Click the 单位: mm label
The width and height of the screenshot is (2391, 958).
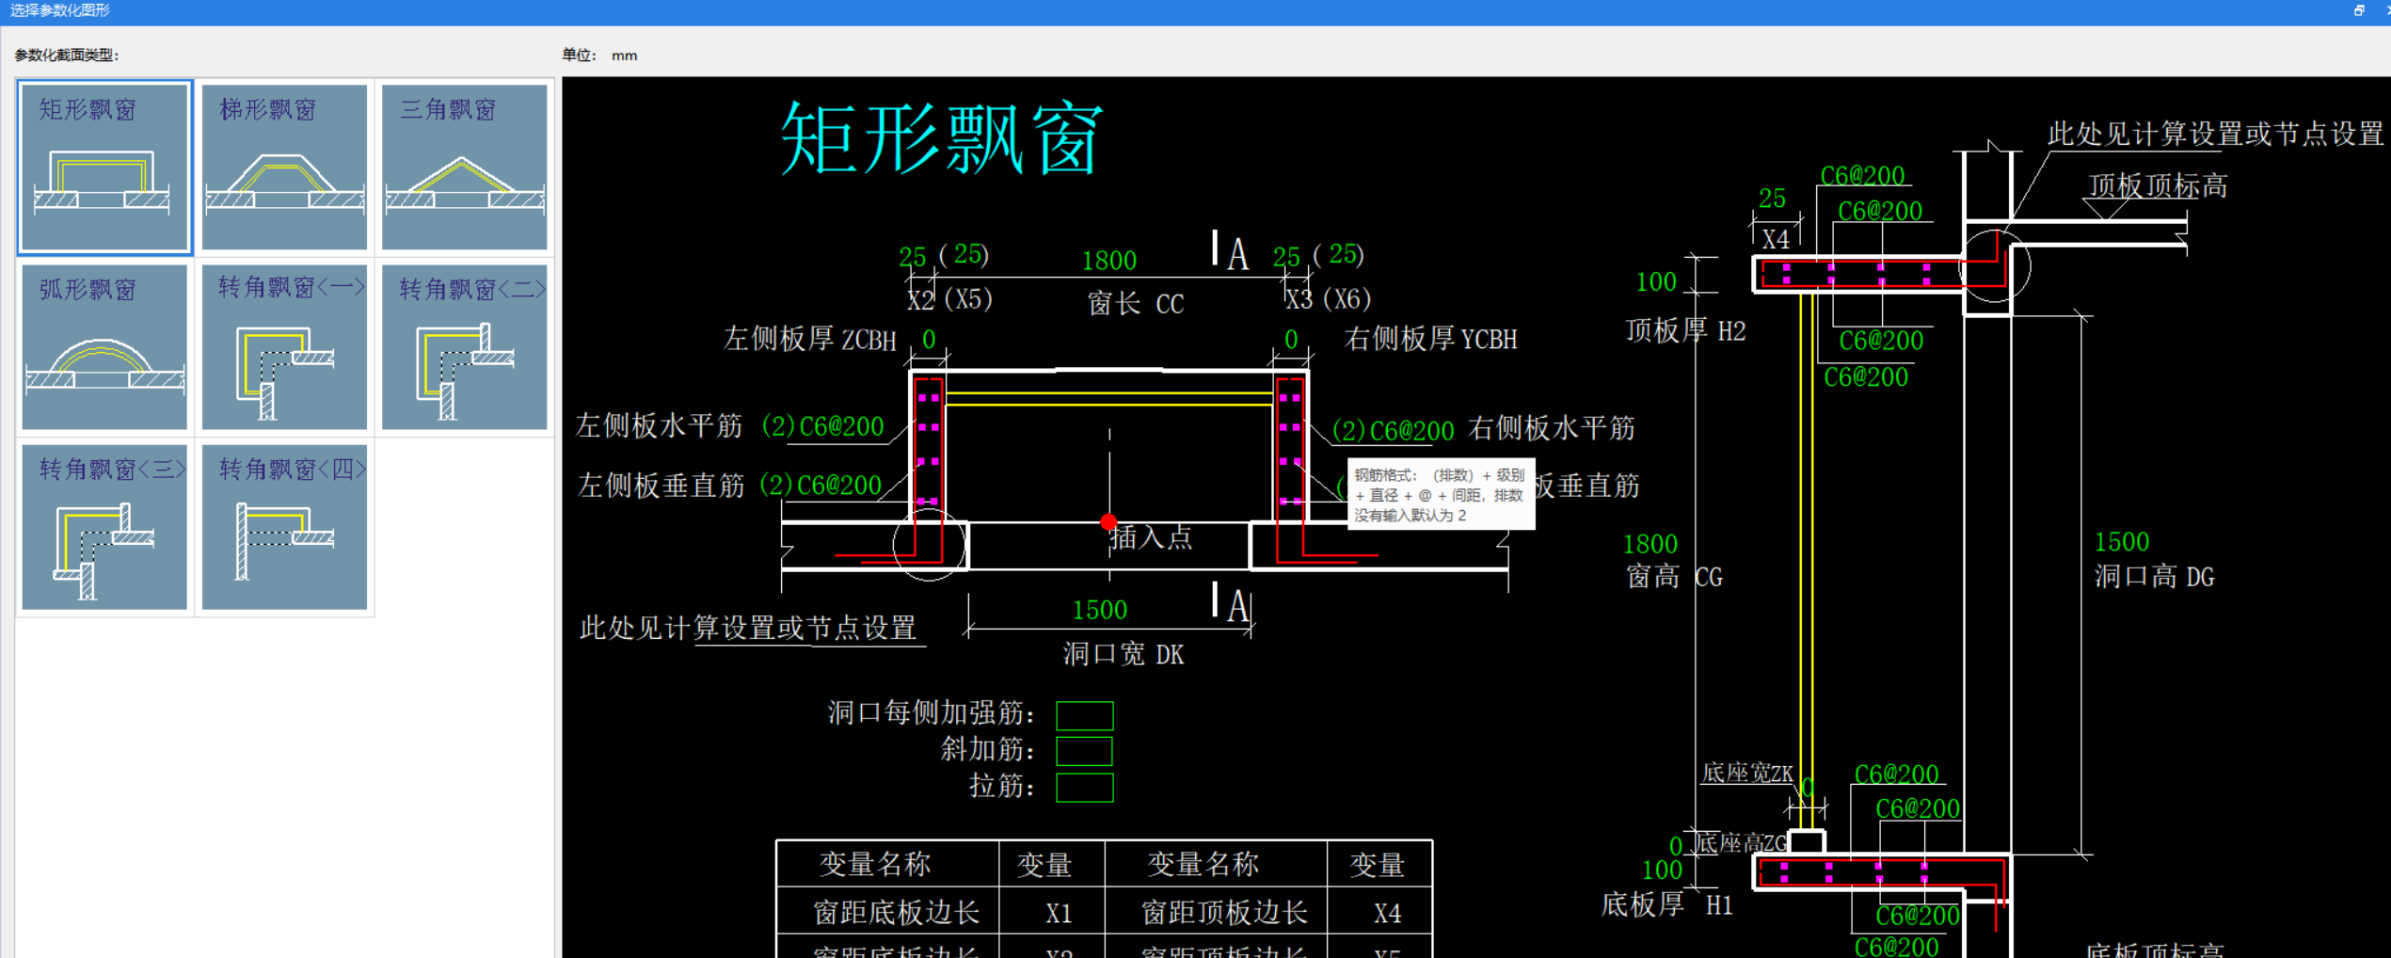click(x=599, y=56)
